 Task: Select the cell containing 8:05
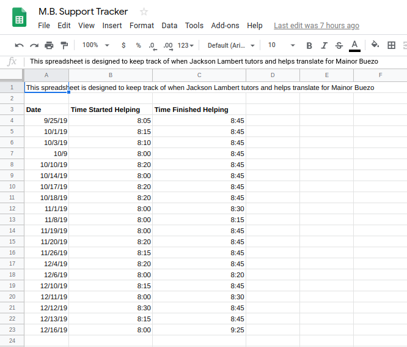pos(111,121)
